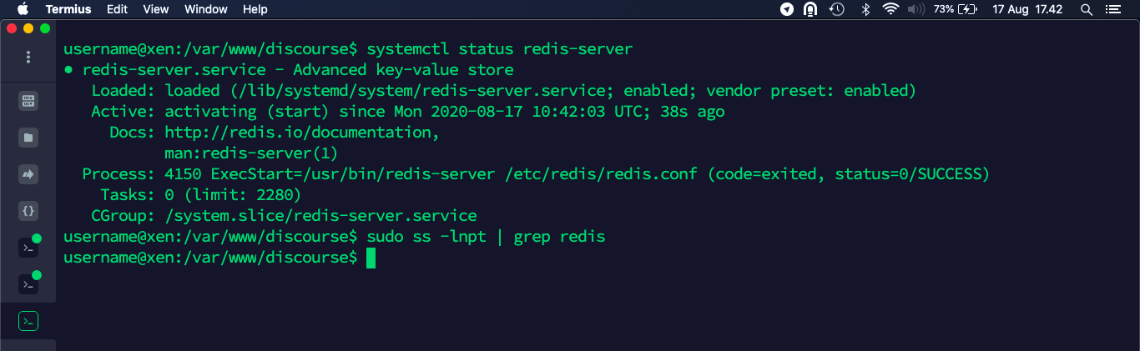The height and width of the screenshot is (351, 1140).
Task: Switch to the first terminal session icon
Action: pyautogui.click(x=28, y=248)
